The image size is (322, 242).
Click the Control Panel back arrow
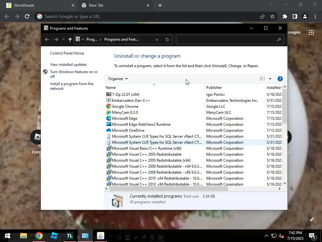point(47,39)
